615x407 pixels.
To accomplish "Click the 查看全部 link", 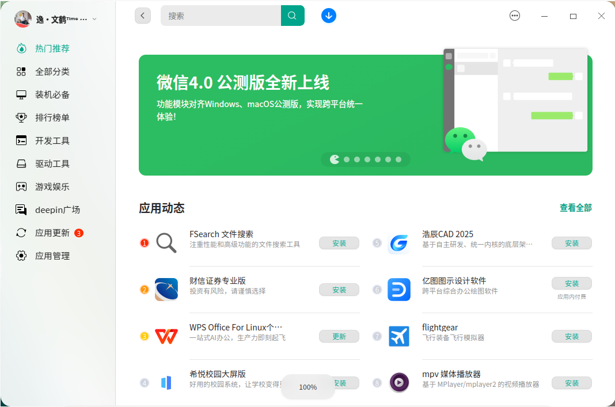I will point(576,208).
